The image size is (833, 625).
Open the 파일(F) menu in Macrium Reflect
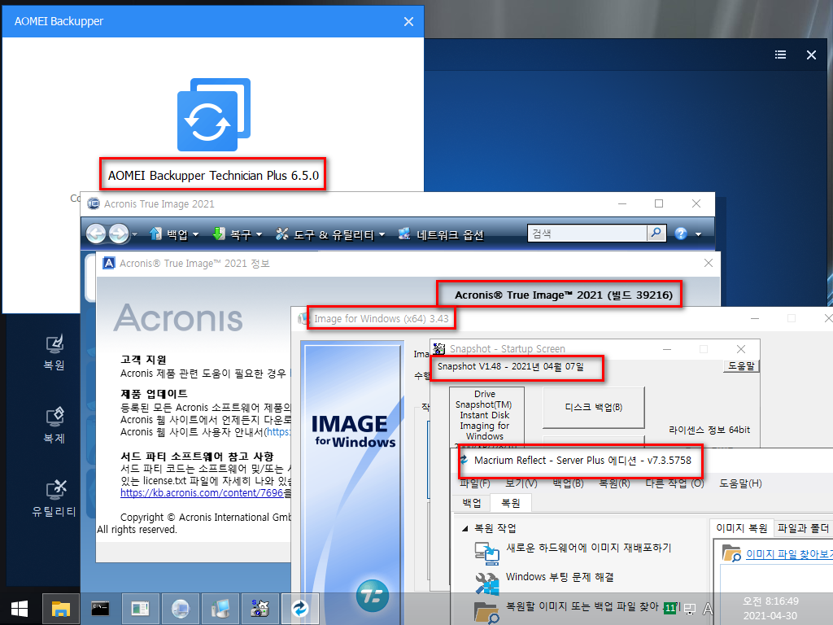click(x=475, y=483)
